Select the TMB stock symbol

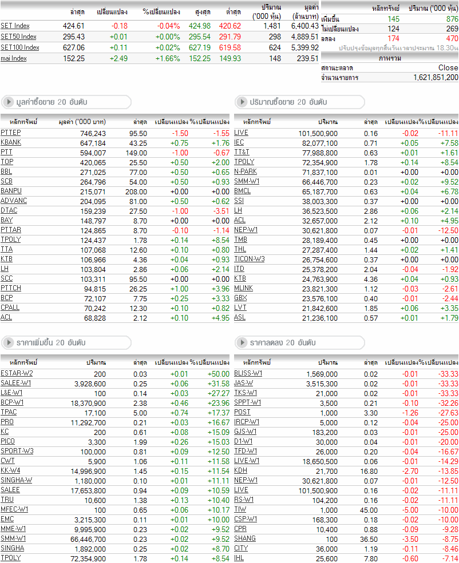(x=240, y=239)
